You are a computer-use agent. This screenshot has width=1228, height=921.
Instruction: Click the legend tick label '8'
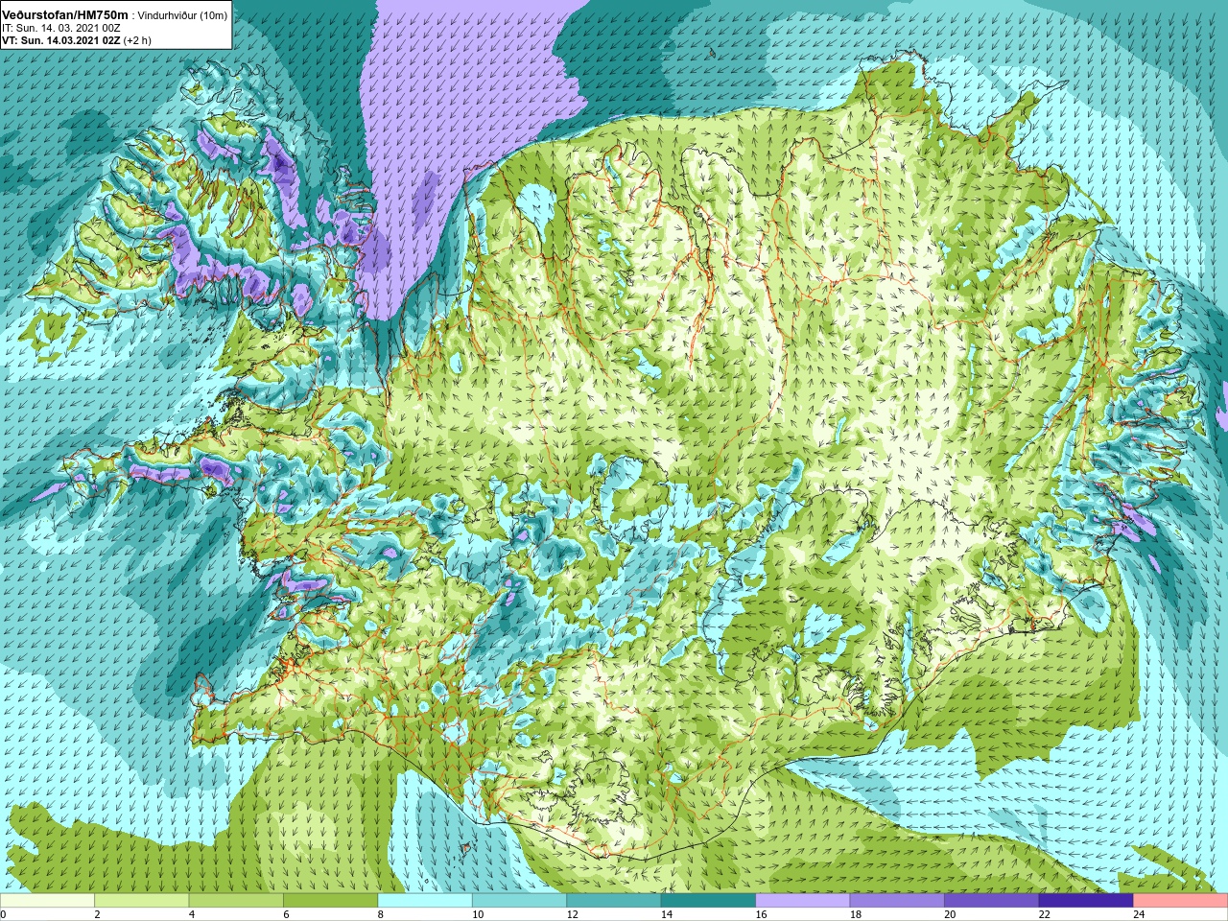pos(381,914)
